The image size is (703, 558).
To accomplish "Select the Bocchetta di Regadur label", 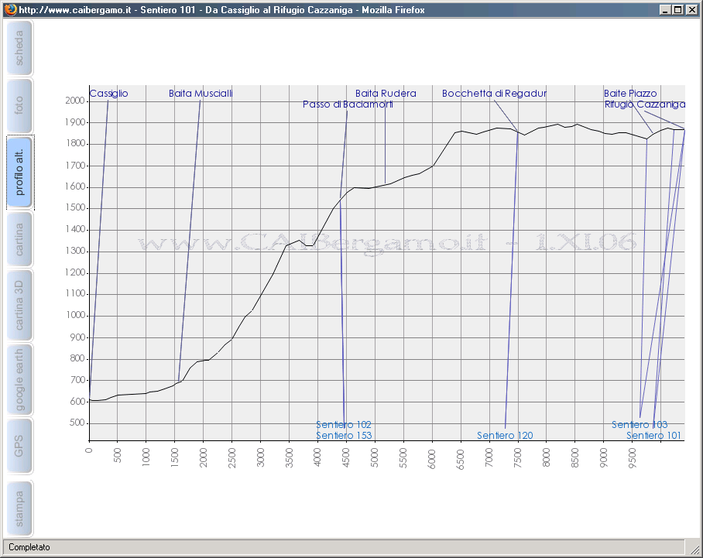I will (494, 94).
